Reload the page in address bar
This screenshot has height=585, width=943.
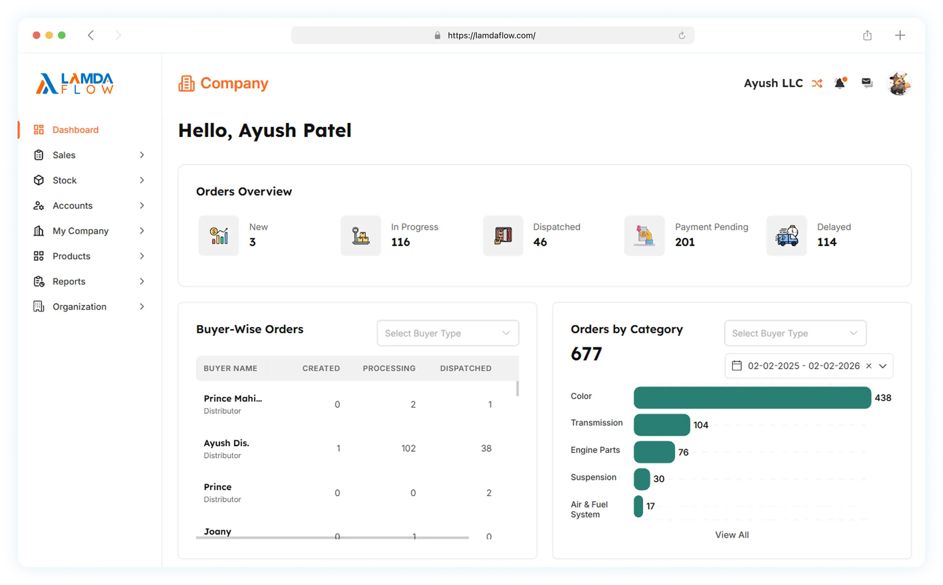coord(682,35)
